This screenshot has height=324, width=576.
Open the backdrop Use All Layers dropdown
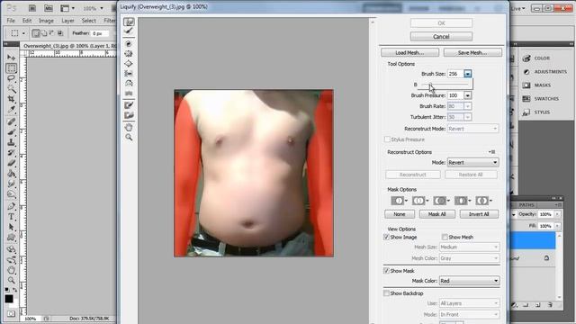[470, 303]
